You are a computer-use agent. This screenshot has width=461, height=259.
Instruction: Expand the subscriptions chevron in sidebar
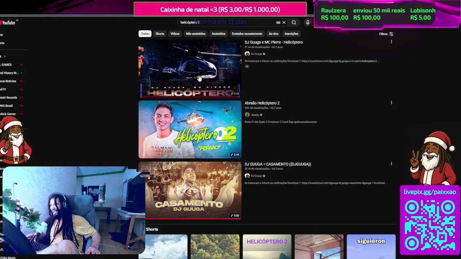pyautogui.click(x=4, y=56)
